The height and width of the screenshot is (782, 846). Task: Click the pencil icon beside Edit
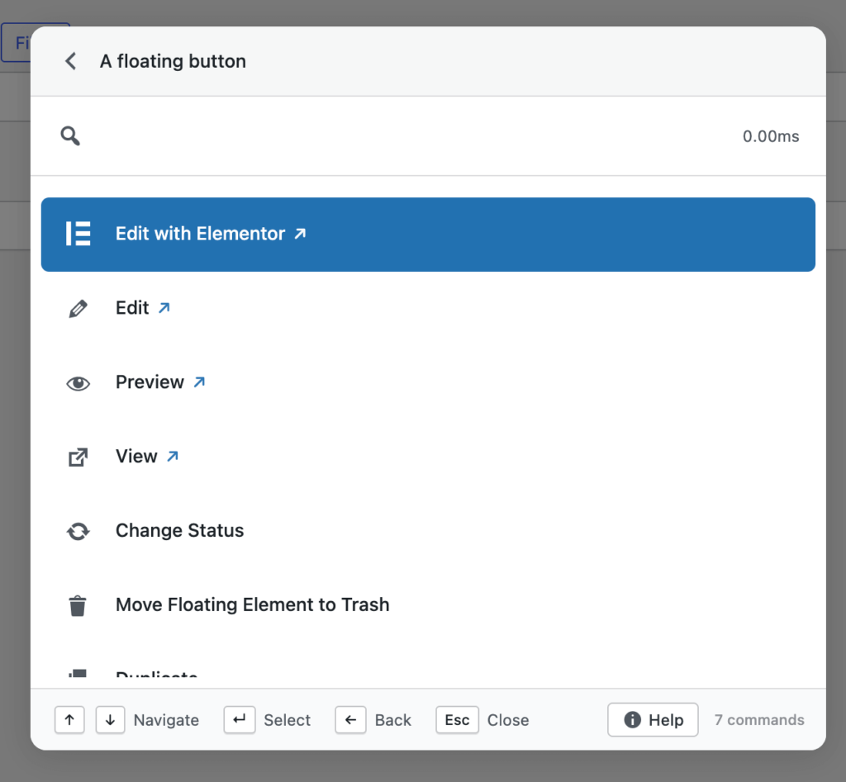coord(78,307)
